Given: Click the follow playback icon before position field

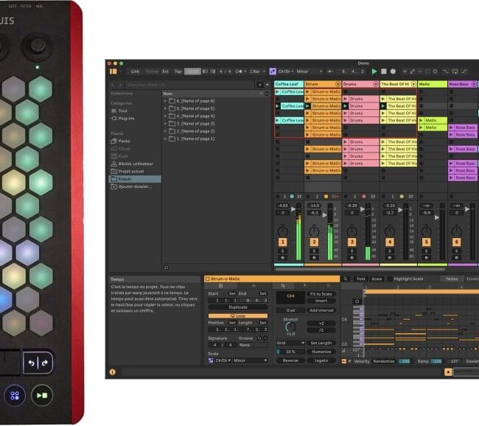Looking at the screenshot, I should tap(330, 71).
